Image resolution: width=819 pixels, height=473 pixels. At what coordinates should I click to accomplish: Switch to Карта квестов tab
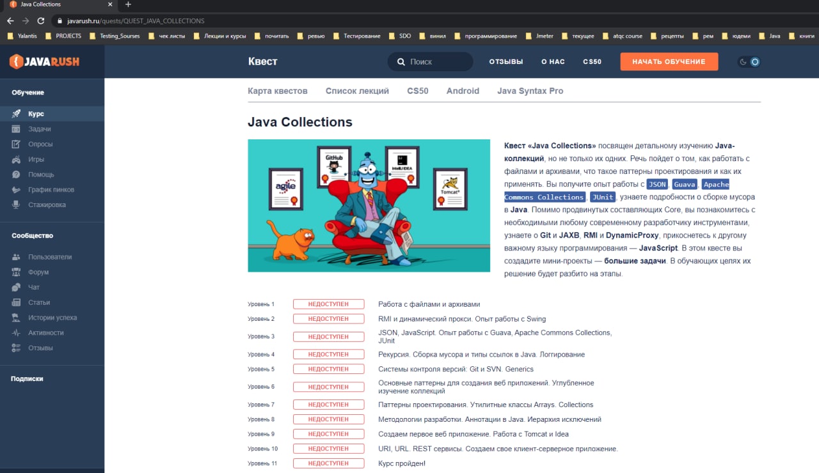[278, 91]
